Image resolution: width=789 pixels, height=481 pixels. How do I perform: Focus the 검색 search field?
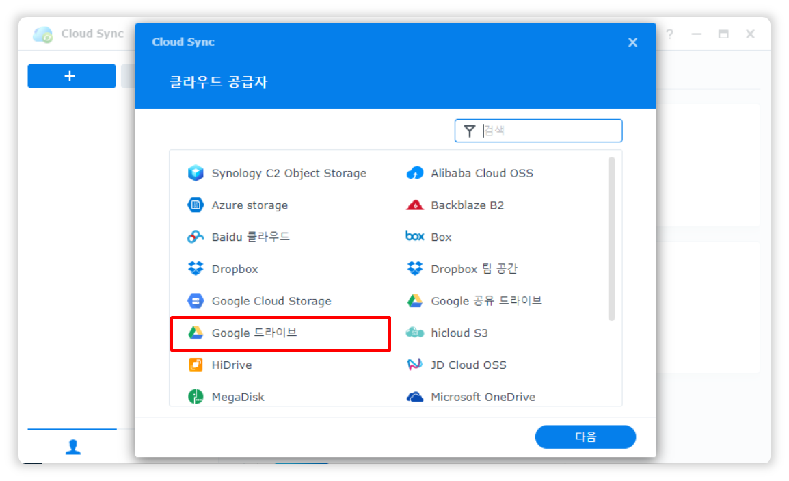click(x=538, y=131)
